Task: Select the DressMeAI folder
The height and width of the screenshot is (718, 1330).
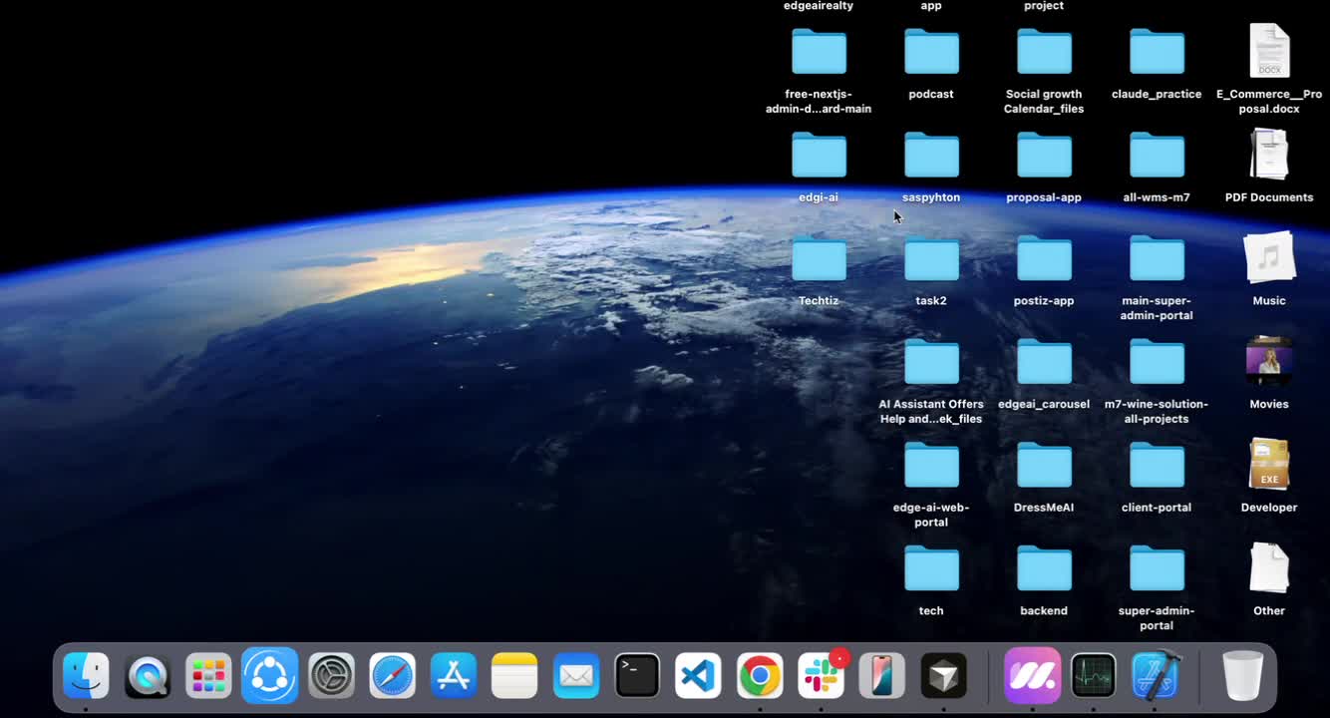Action: coord(1044,466)
